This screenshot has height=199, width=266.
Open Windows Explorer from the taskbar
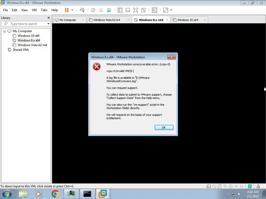click(x=23, y=194)
